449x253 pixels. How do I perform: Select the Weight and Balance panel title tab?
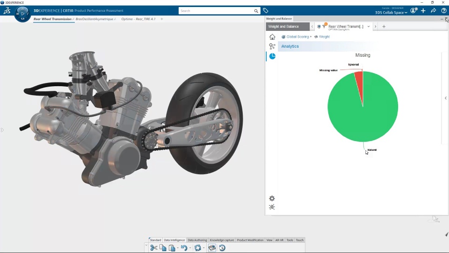(x=279, y=19)
